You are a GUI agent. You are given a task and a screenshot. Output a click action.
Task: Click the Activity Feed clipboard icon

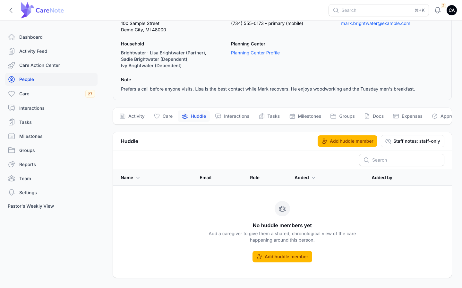pos(12,51)
